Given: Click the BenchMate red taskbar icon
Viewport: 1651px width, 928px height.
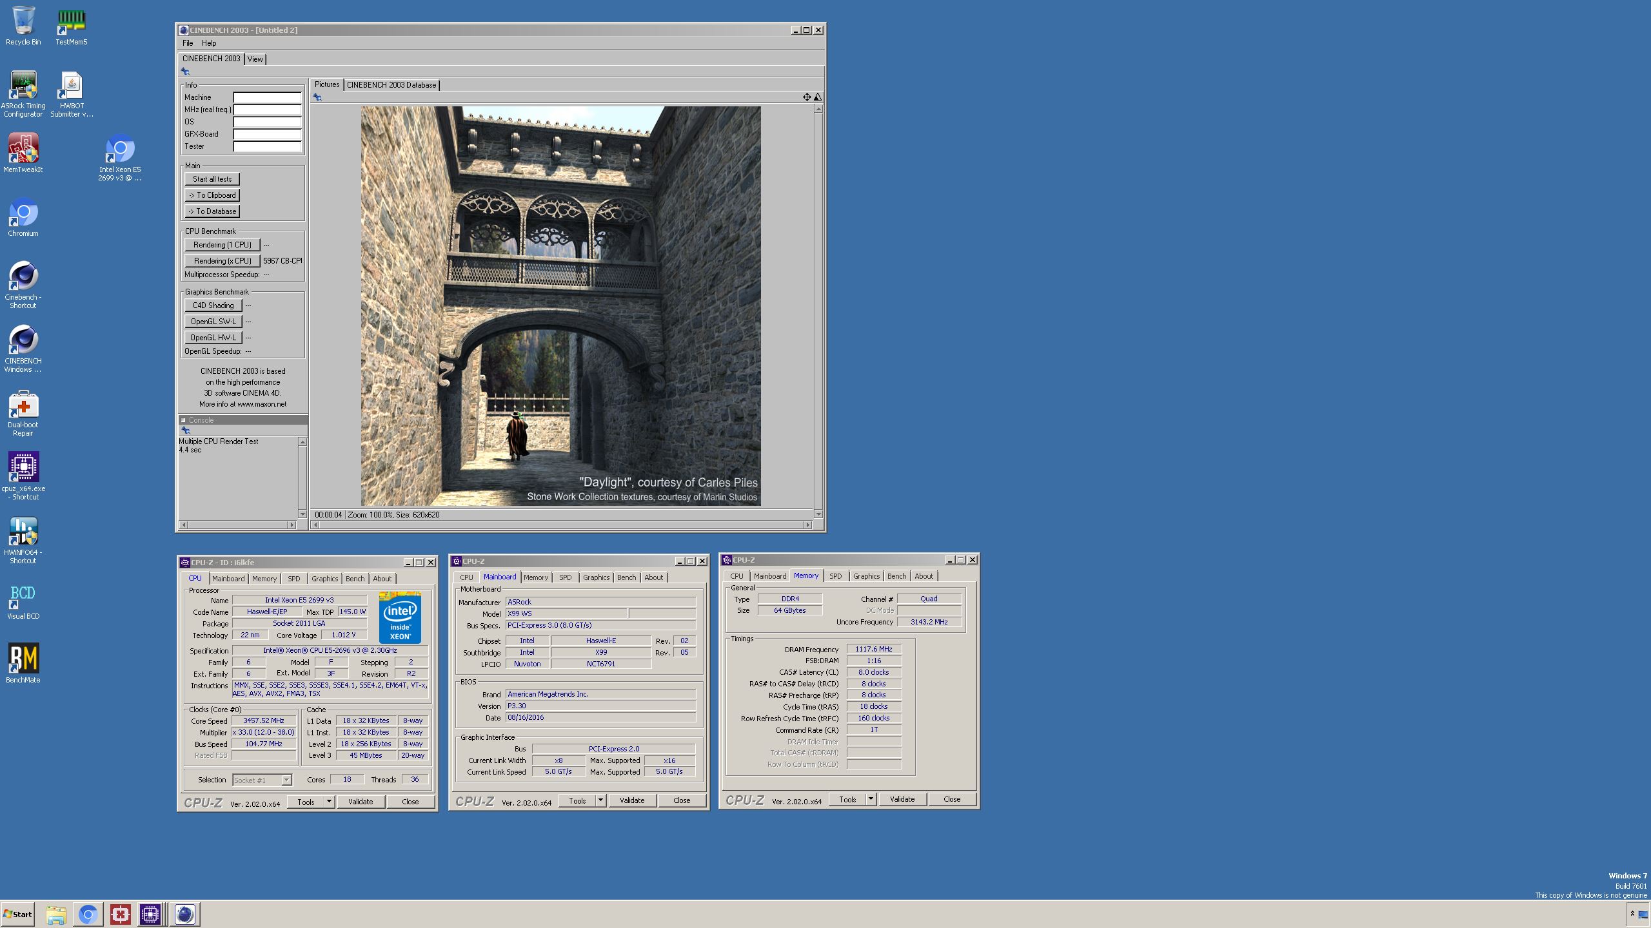Looking at the screenshot, I should pyautogui.click(x=121, y=914).
